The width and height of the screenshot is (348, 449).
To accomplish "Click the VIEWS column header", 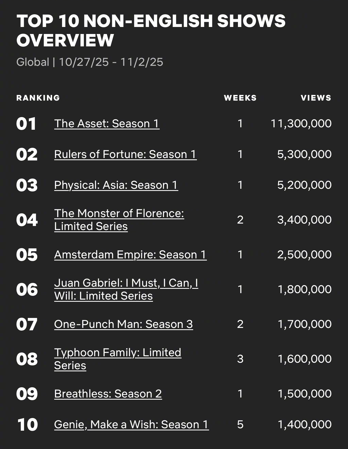I will pos(316,98).
